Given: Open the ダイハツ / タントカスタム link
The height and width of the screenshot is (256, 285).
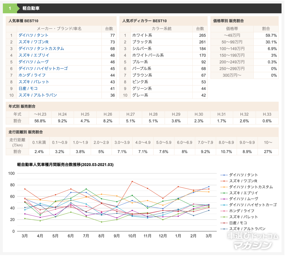Looking at the screenshot, I should (41, 49).
